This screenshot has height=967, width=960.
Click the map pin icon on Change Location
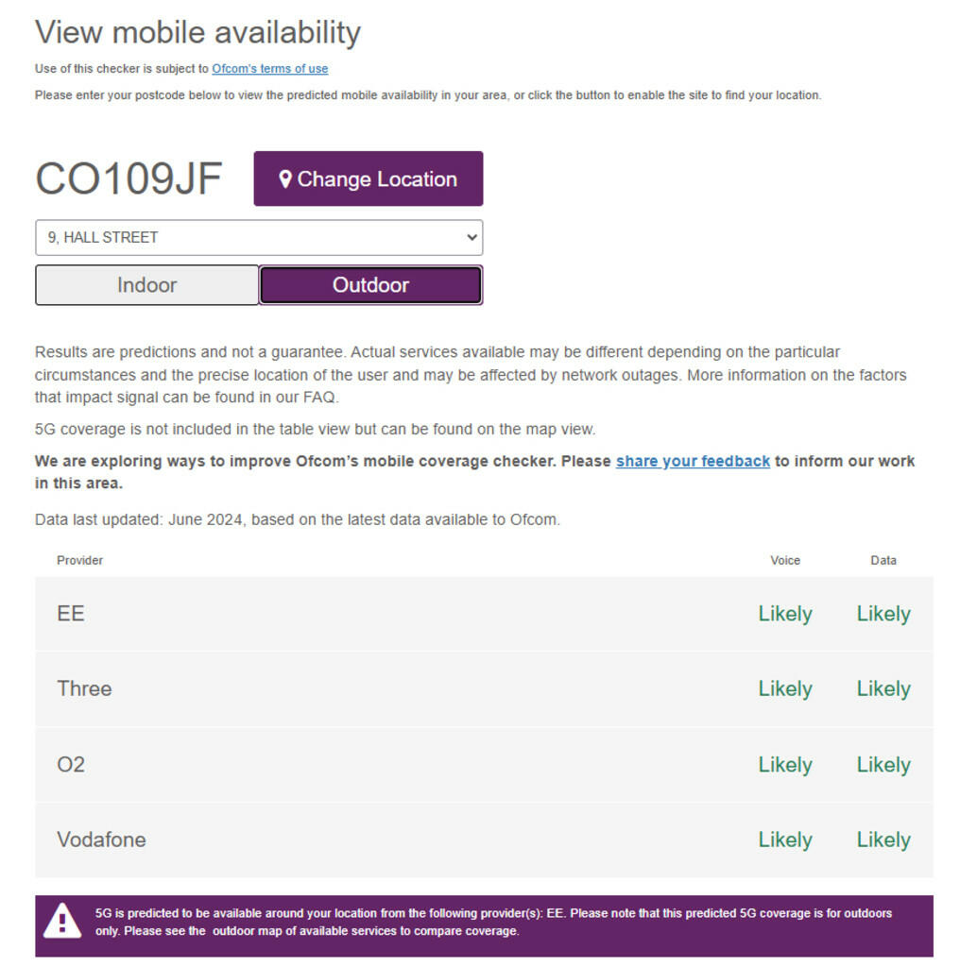pos(284,179)
